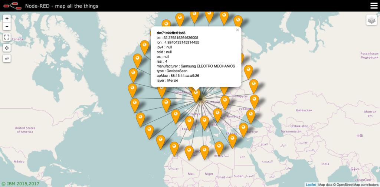
Task: Click the marker over Romania
Action: [x=217, y=115]
